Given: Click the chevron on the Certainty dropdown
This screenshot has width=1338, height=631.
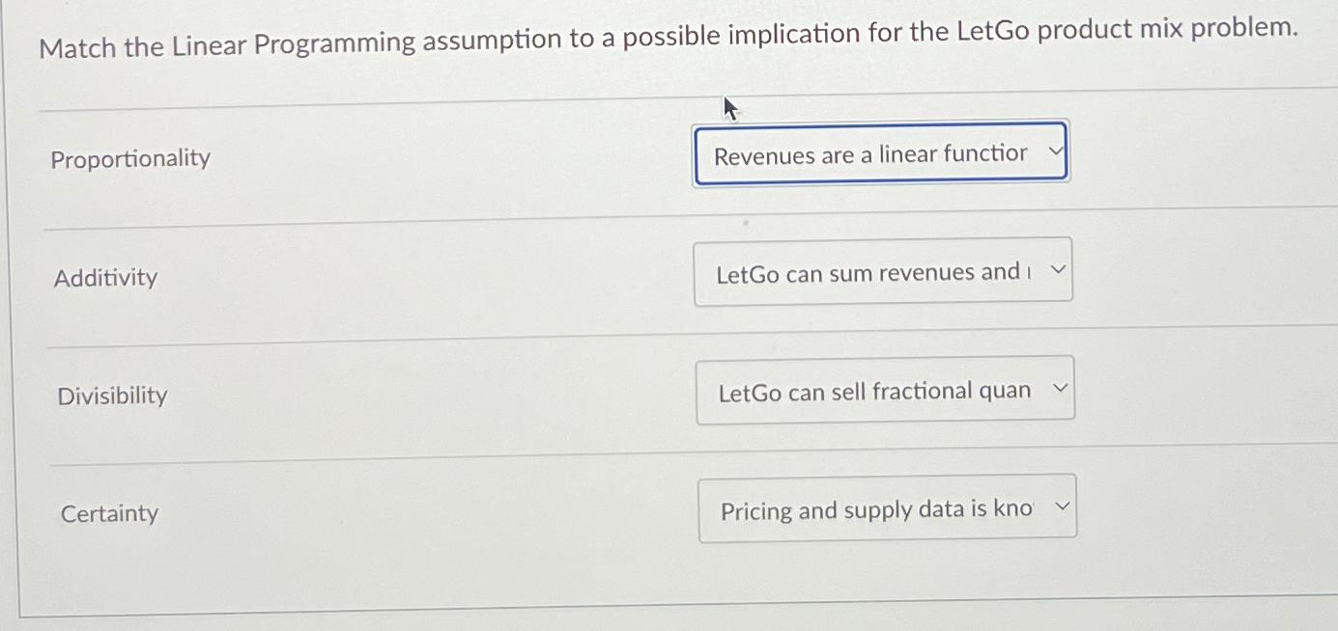Looking at the screenshot, I should (1062, 506).
